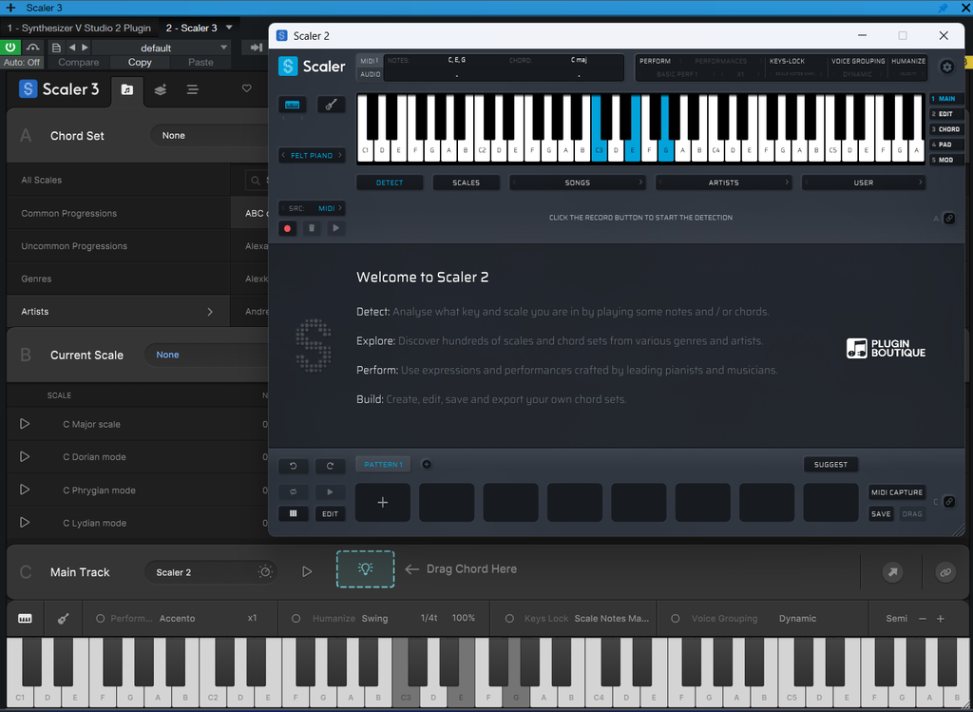Switch to 5 MOD page tab
This screenshot has height=712, width=973.
point(946,160)
